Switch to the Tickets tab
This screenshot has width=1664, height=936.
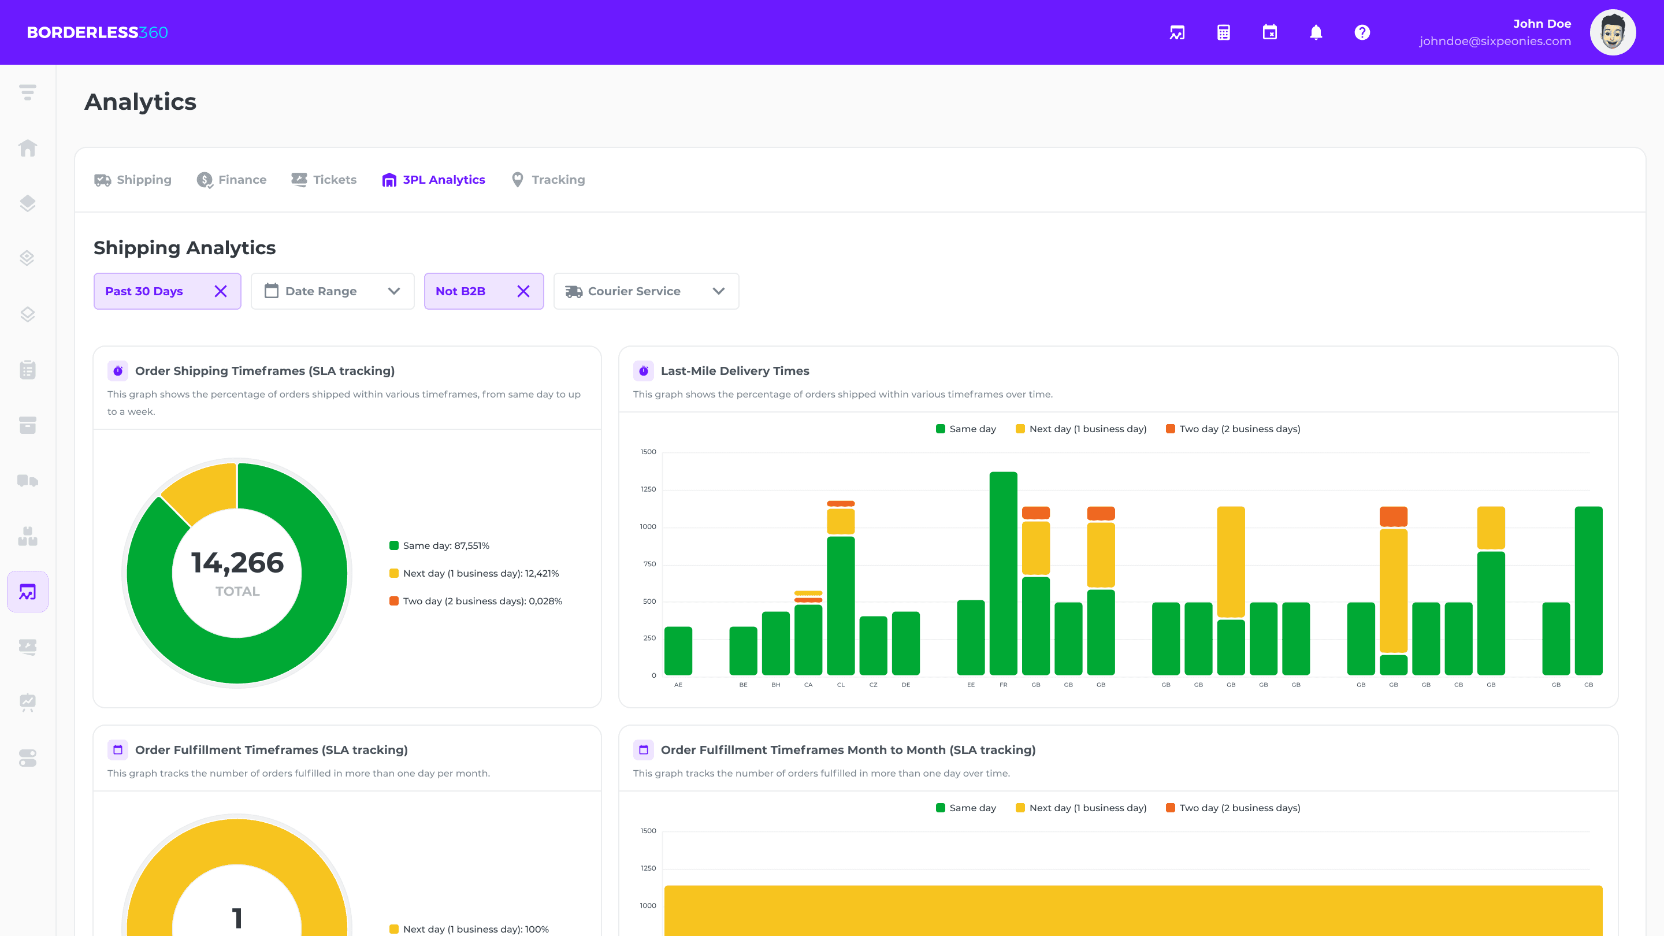[x=324, y=180]
